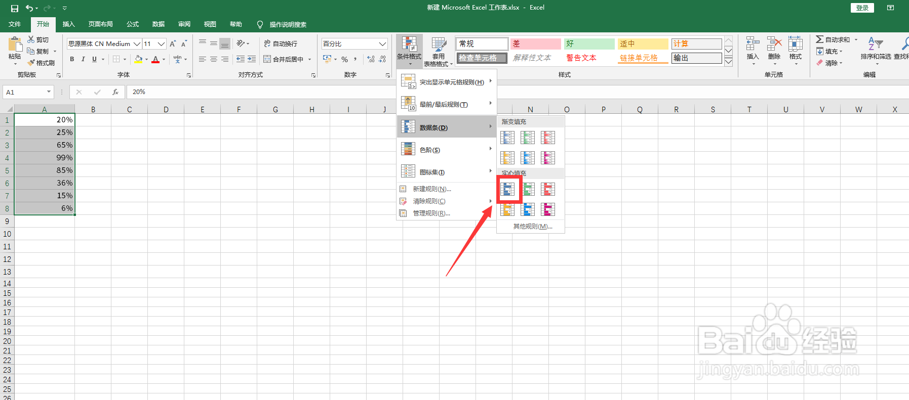Switch to Page Layout (页面布局) tab
The image size is (909, 400).
(100, 24)
